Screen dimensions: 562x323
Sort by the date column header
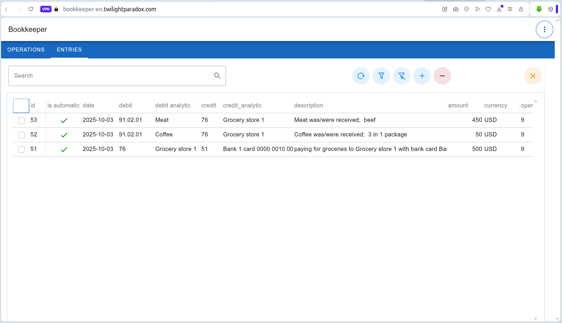pyautogui.click(x=89, y=106)
